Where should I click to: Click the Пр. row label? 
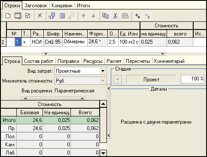point(9,128)
